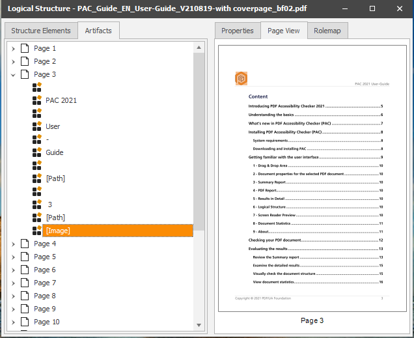This screenshot has width=414, height=338.
Task: Click 'System requirements' in the preview
Action: (270, 141)
